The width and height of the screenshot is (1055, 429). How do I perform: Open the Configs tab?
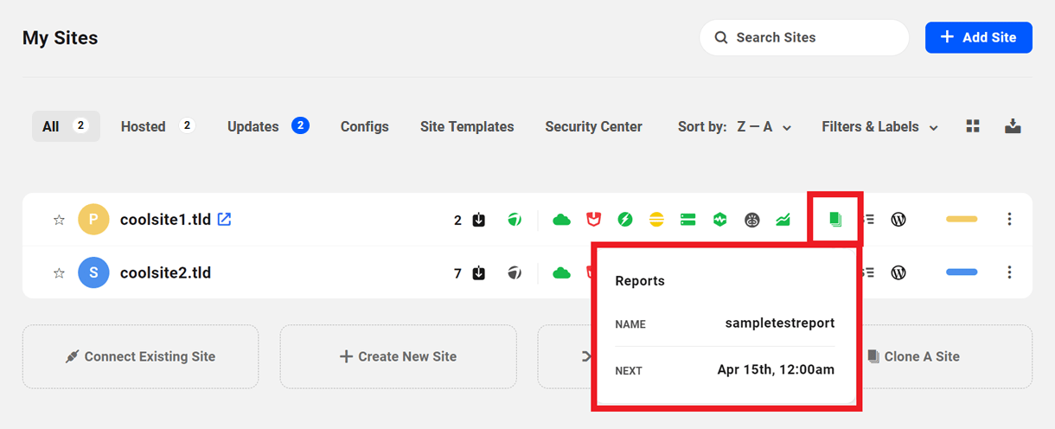364,126
